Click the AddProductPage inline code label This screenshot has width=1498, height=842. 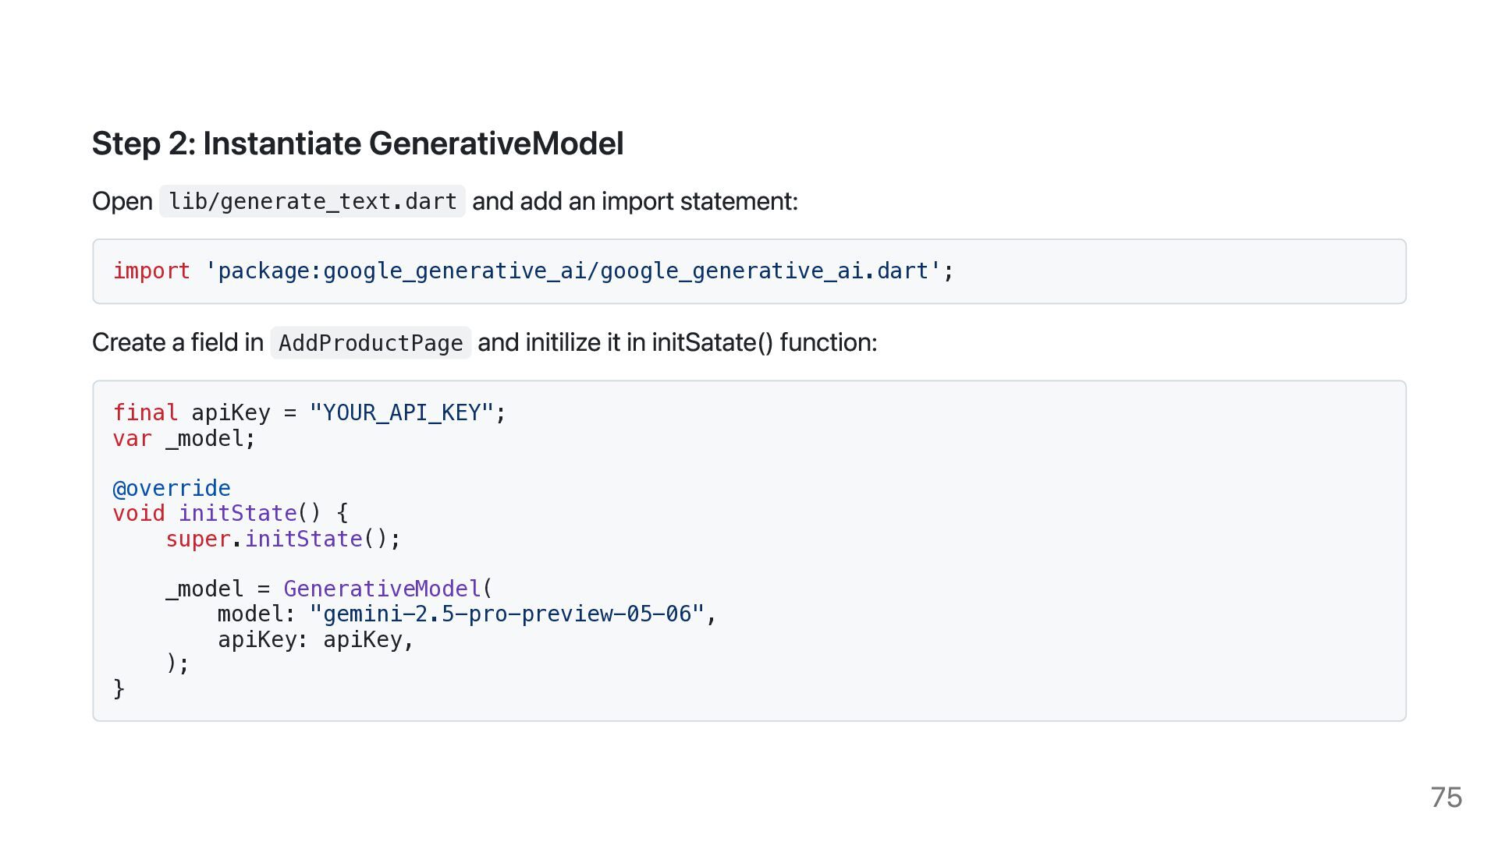(x=371, y=343)
